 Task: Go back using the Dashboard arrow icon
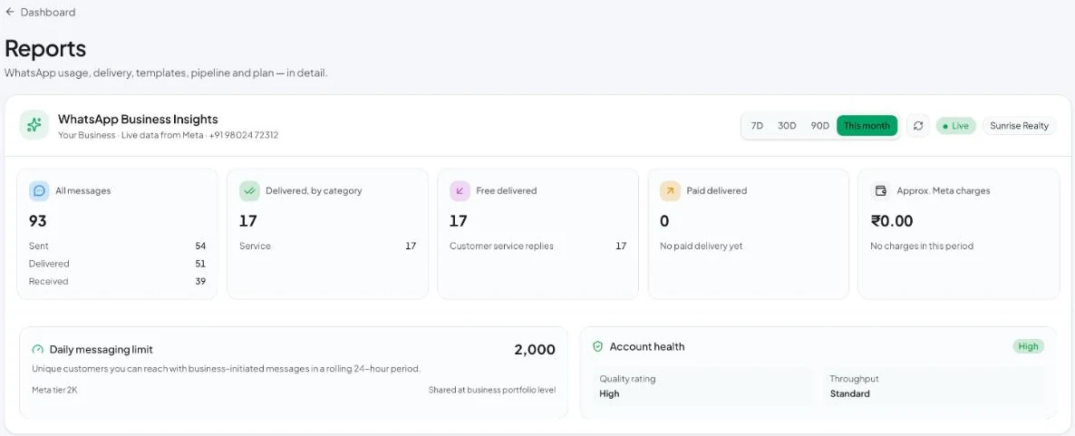click(10, 12)
